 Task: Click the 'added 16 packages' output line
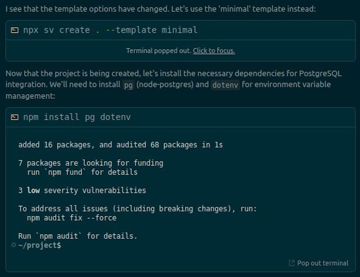(120, 145)
